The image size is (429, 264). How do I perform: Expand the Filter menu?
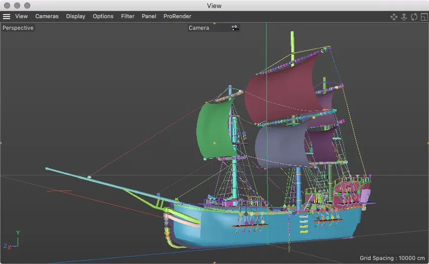pos(128,16)
